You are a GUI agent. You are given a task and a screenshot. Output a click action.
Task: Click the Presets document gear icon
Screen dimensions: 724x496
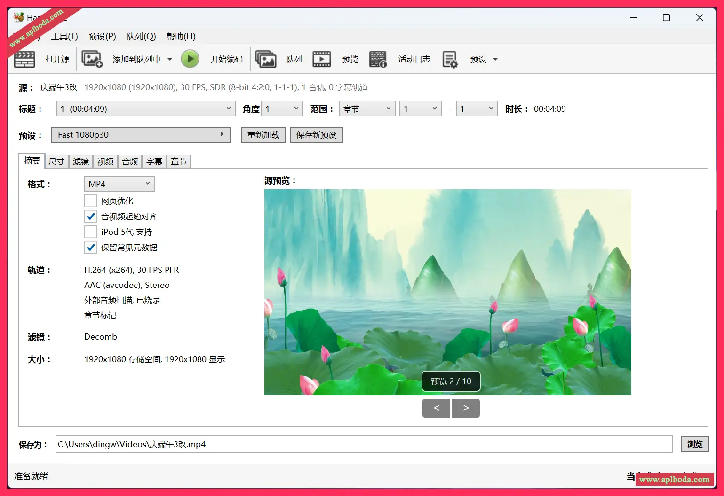(x=450, y=59)
